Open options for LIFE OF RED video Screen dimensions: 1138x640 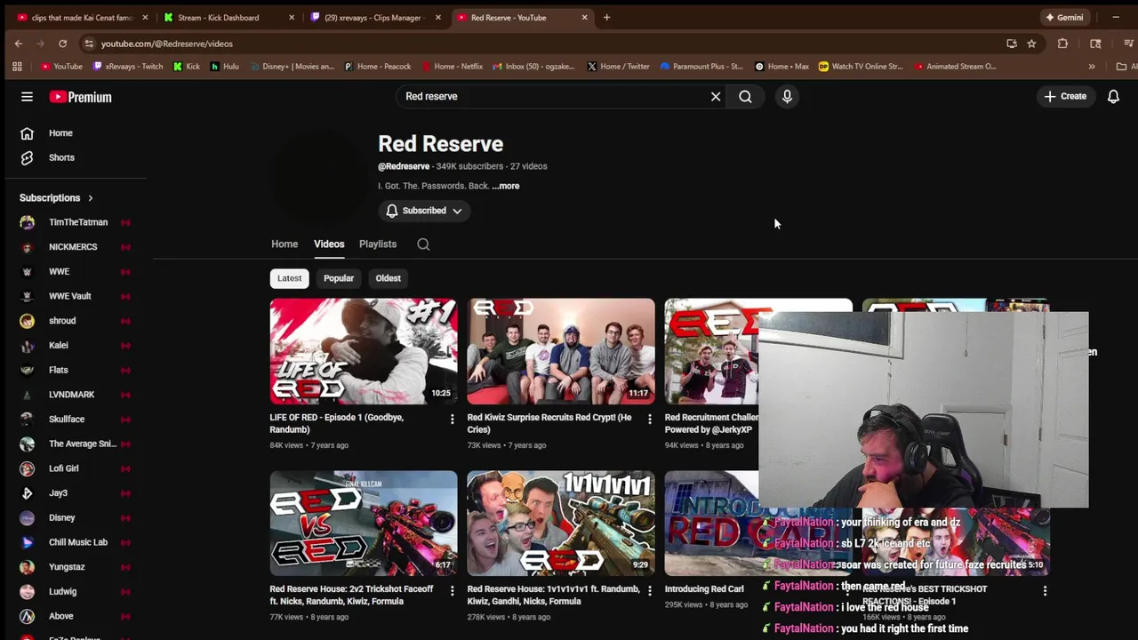452,419
